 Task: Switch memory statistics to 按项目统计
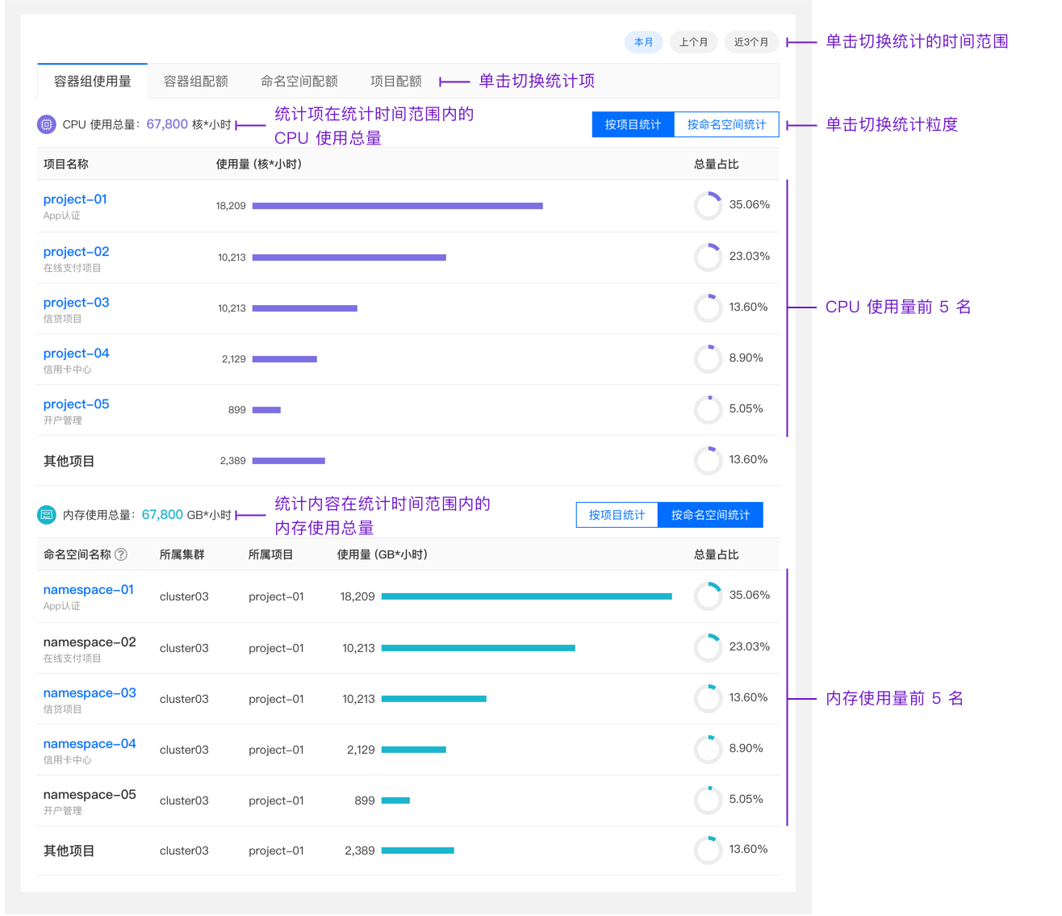[x=617, y=515]
